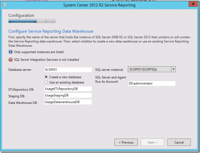The image size is (200, 153).
Task: Focus the Database server text field
Action: [68, 70]
